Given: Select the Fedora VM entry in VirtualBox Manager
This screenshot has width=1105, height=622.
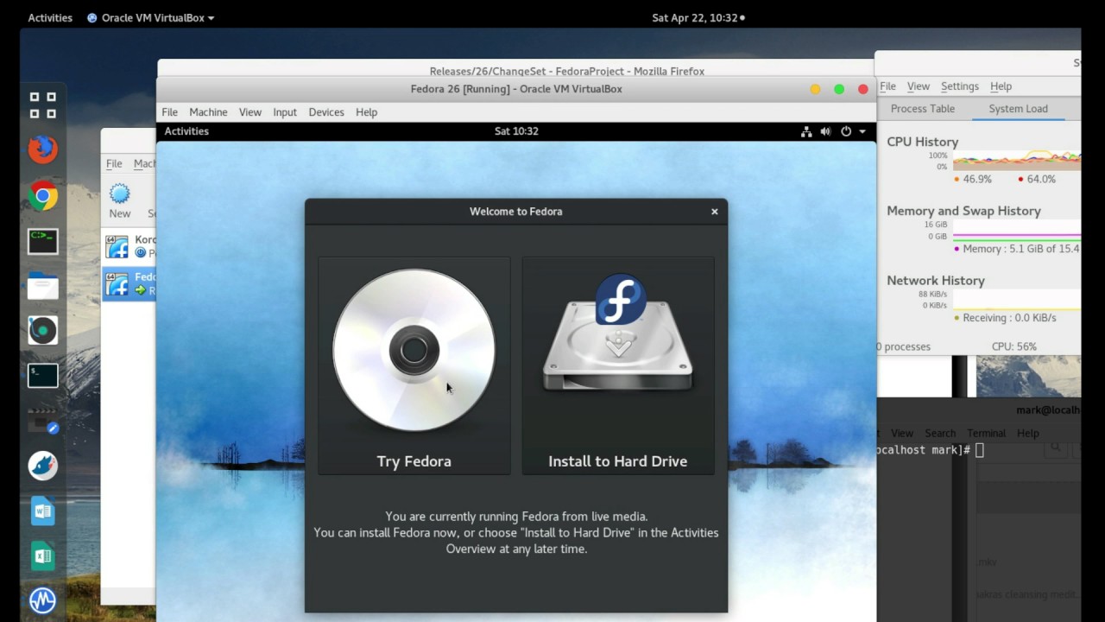Looking at the screenshot, I should [x=129, y=283].
